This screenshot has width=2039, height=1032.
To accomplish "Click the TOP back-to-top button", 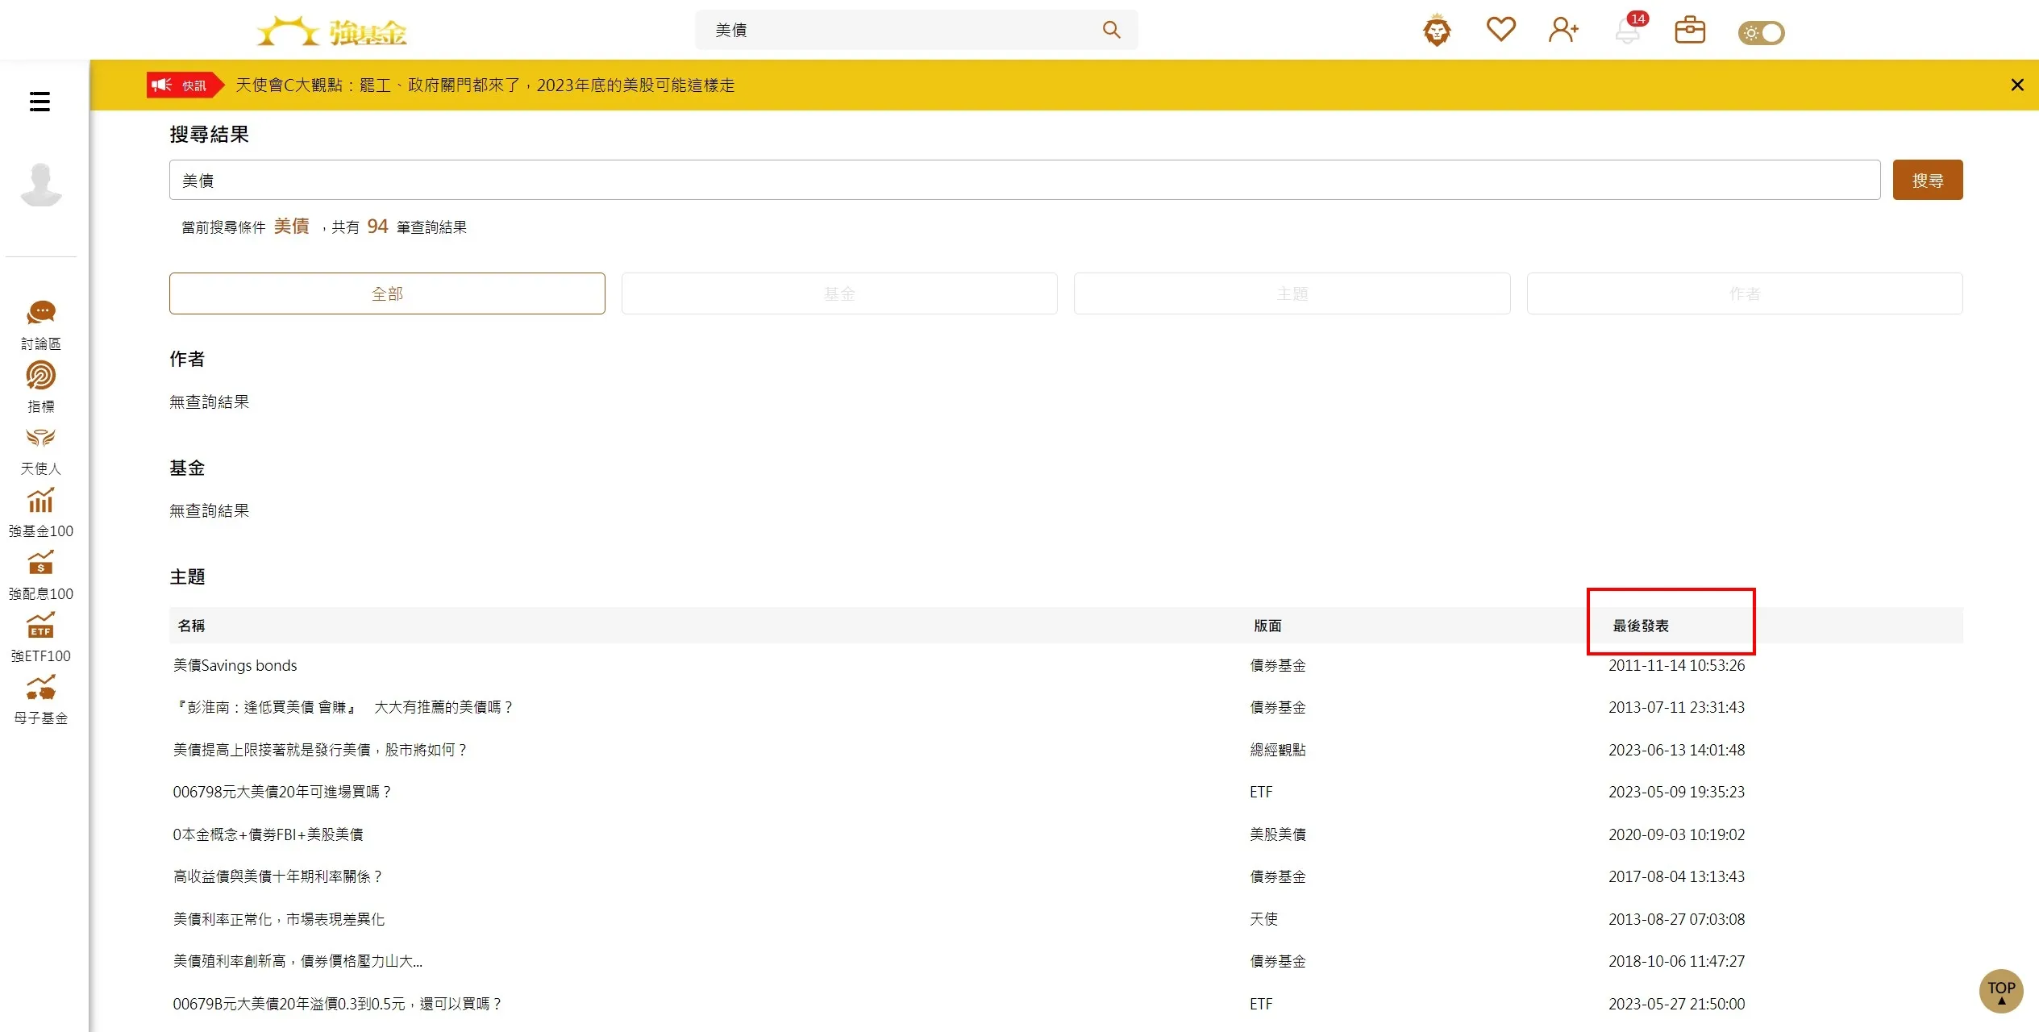I will click(x=2001, y=991).
